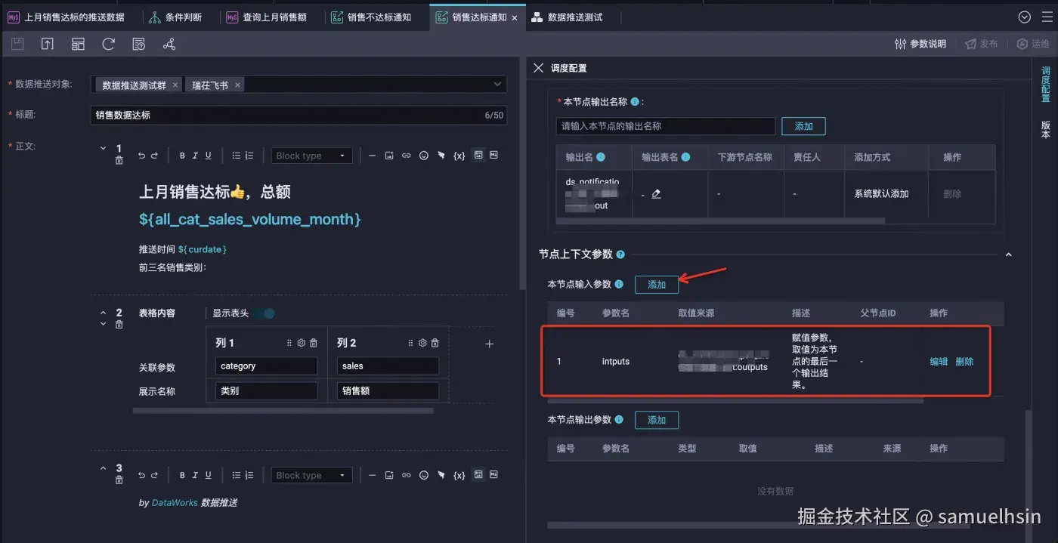Screen dimensions: 1058x543
Task: Switch to 条件判断 tab
Action: (175, 17)
